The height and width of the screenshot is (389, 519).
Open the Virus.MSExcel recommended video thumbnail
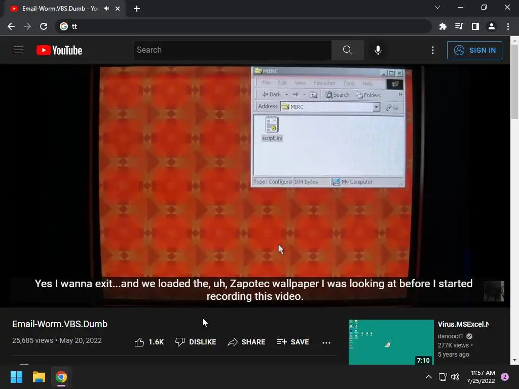(391, 342)
